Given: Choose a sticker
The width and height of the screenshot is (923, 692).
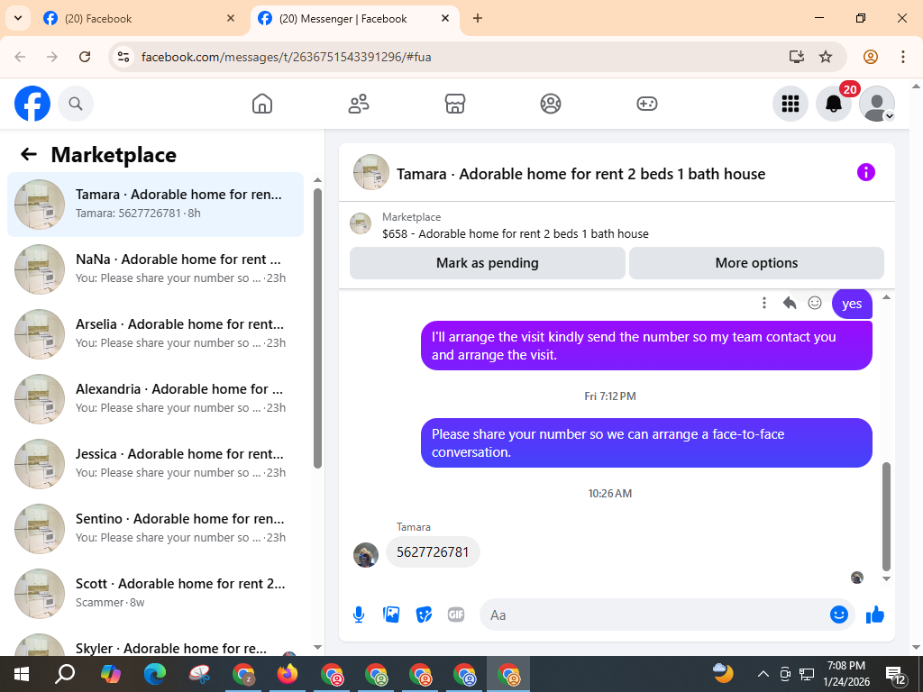Looking at the screenshot, I should pyautogui.click(x=424, y=615).
